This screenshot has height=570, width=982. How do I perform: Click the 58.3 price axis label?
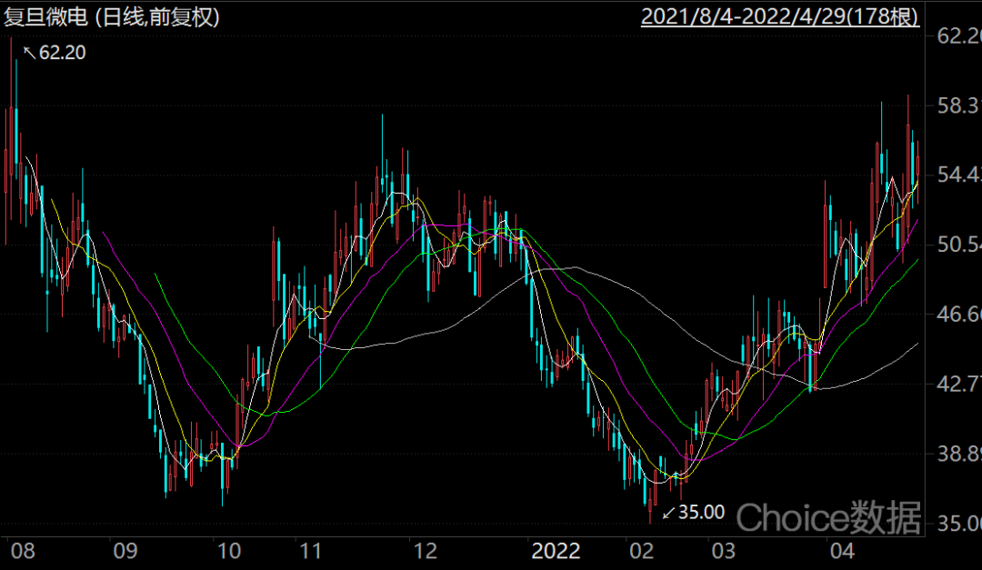coord(958,105)
